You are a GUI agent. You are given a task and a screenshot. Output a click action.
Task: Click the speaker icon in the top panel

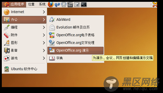point(64,4)
